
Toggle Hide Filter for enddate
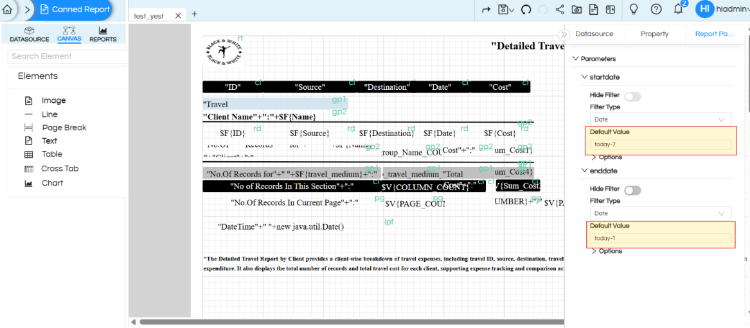pos(632,191)
